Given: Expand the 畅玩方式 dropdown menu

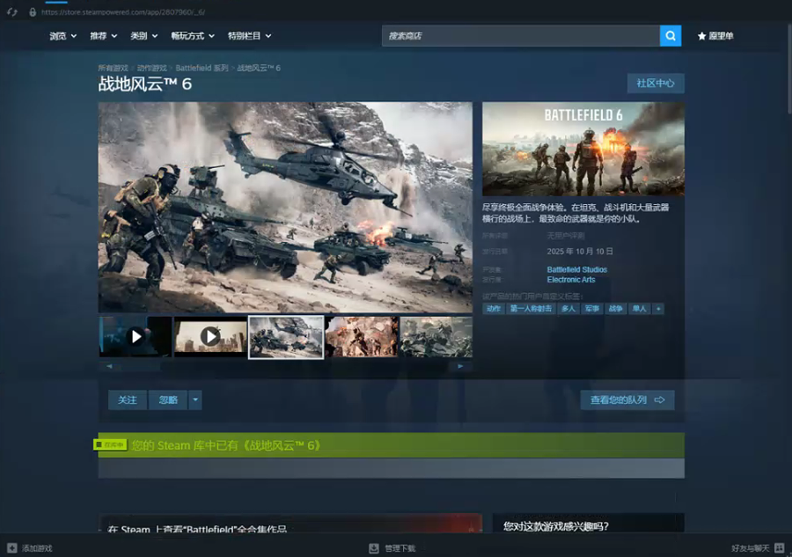Looking at the screenshot, I should [192, 36].
